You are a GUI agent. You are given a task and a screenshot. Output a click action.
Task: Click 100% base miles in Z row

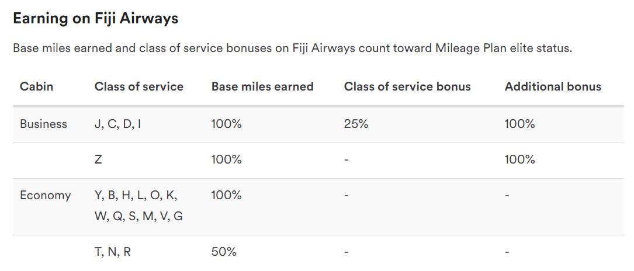pos(227,159)
